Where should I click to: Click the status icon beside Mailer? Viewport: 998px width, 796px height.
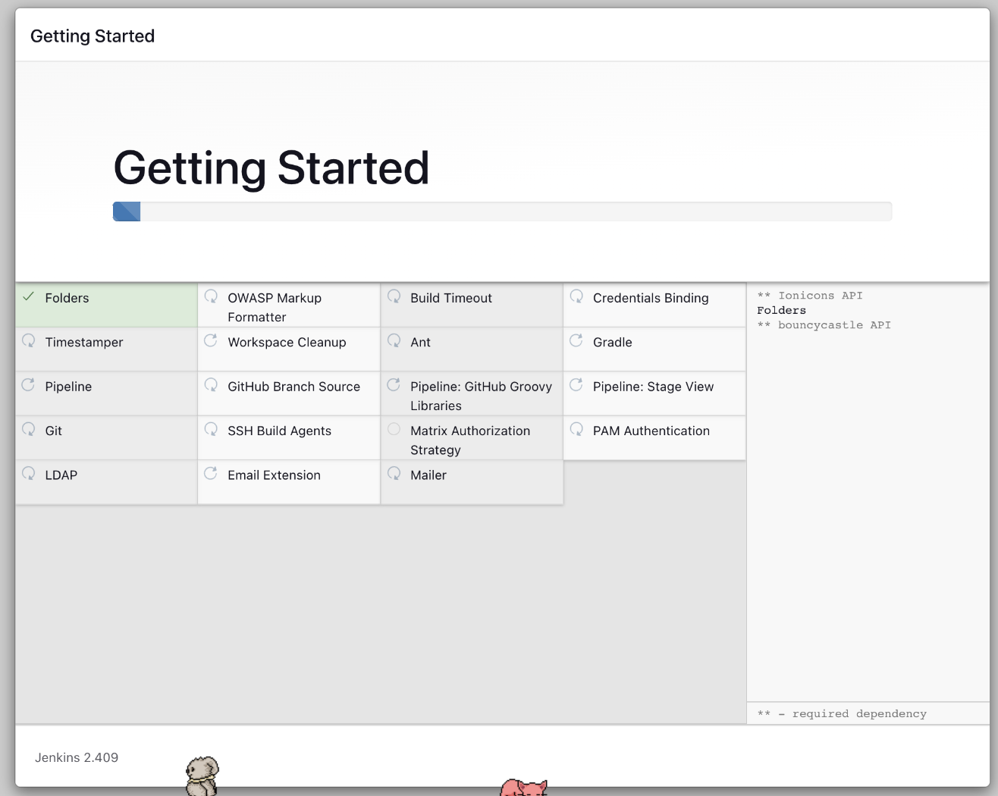tap(394, 473)
